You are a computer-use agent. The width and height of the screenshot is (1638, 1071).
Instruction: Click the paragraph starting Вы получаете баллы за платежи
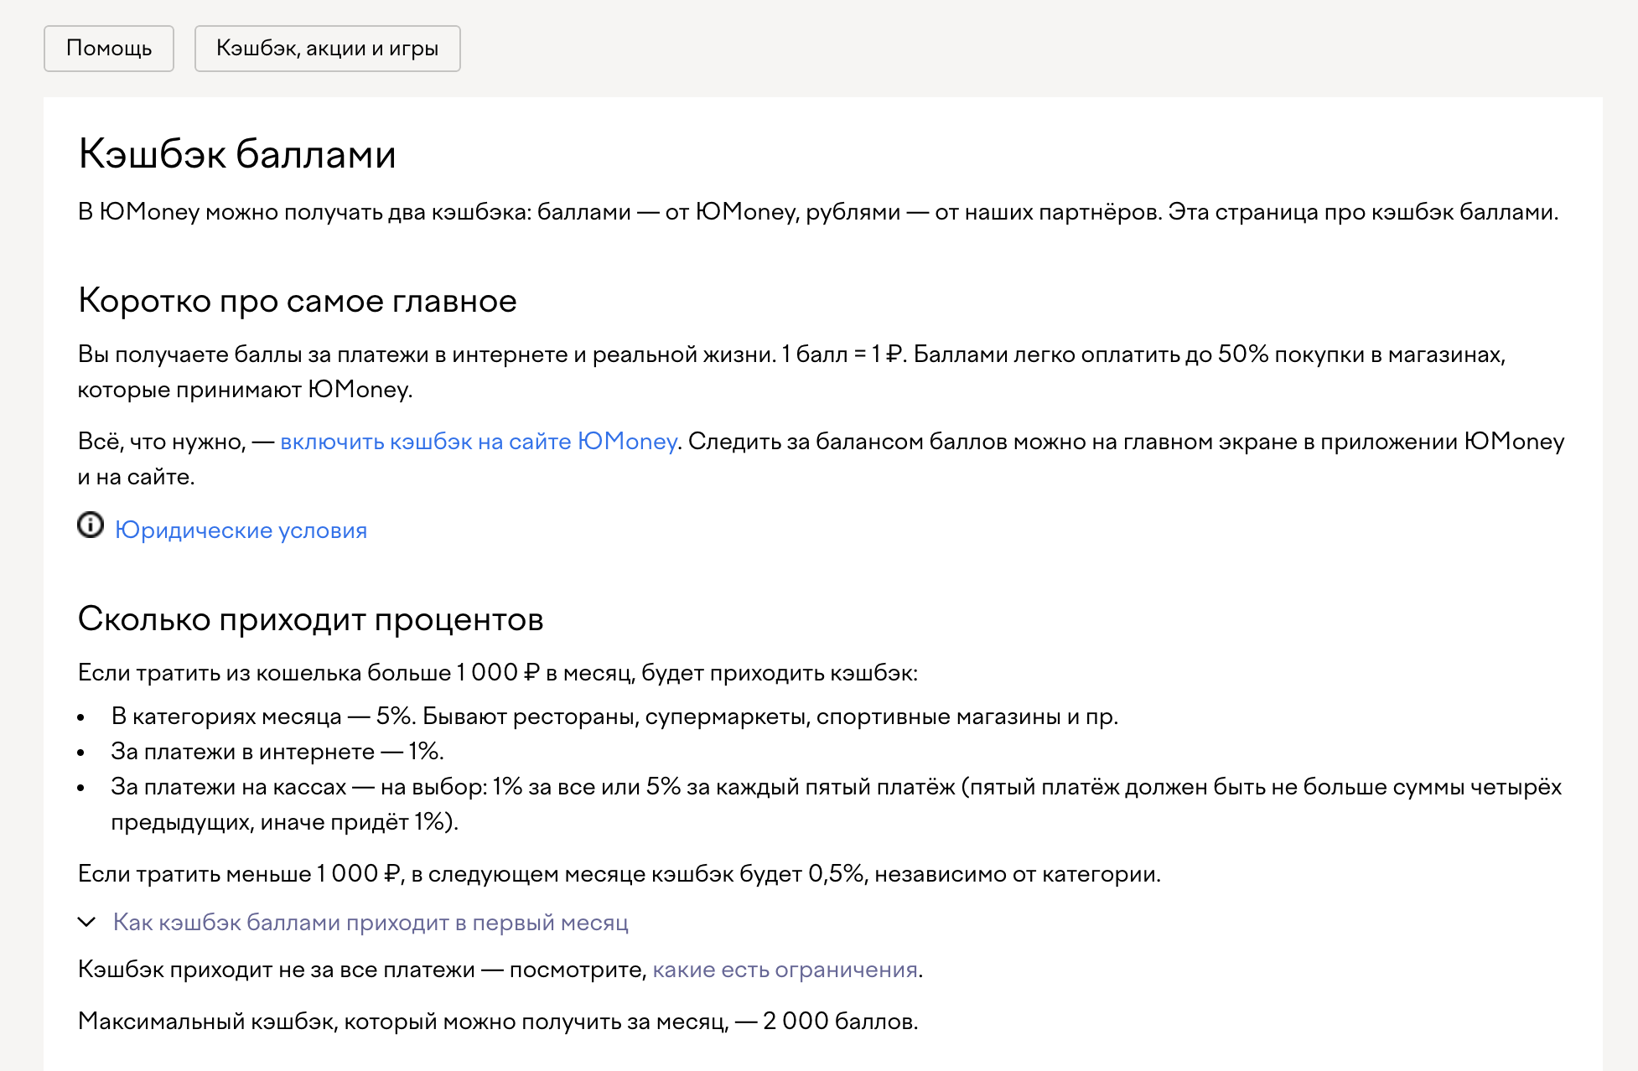[791, 372]
